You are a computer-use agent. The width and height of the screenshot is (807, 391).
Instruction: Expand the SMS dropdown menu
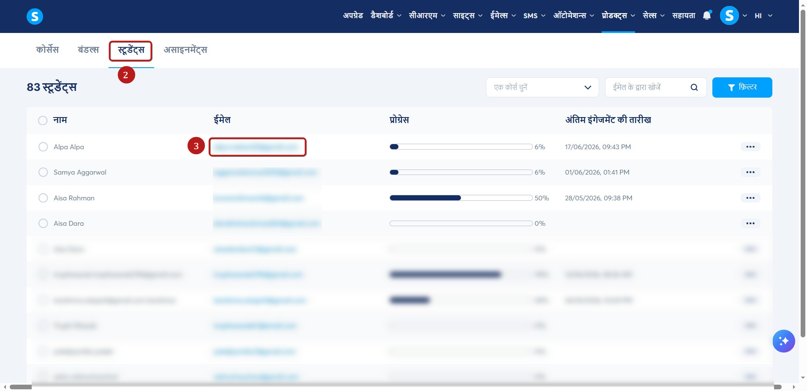click(534, 16)
